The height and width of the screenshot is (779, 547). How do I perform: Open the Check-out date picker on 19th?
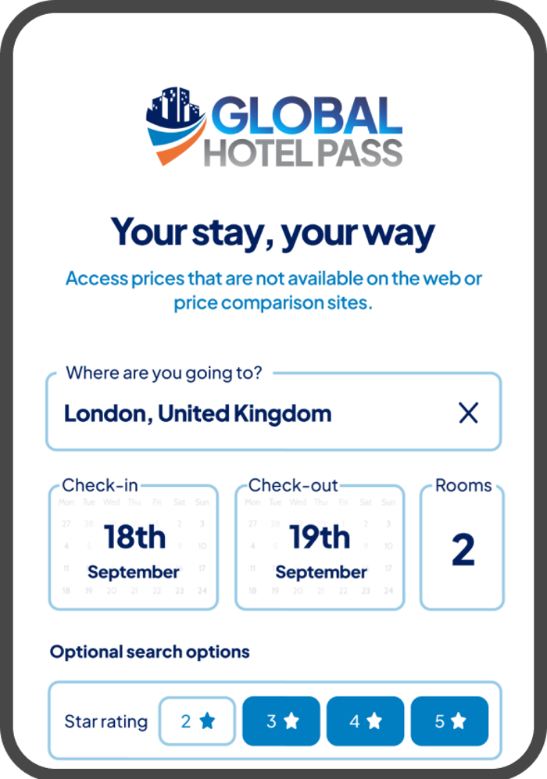point(320,538)
